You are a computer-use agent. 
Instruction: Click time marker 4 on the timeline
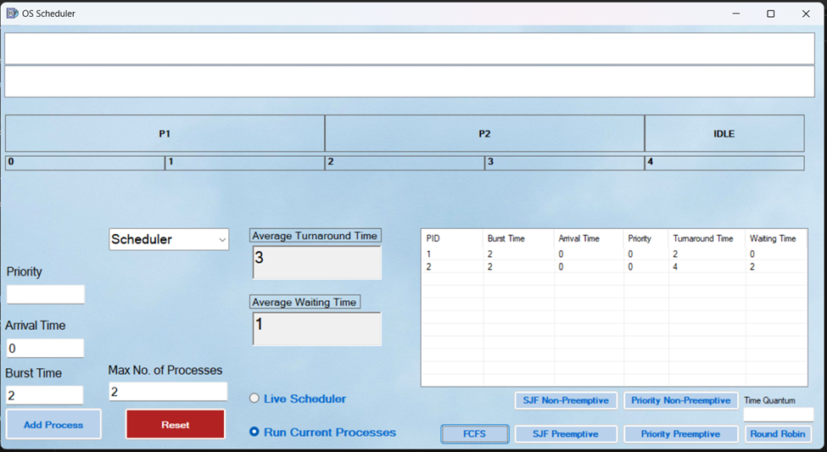pyautogui.click(x=724, y=163)
